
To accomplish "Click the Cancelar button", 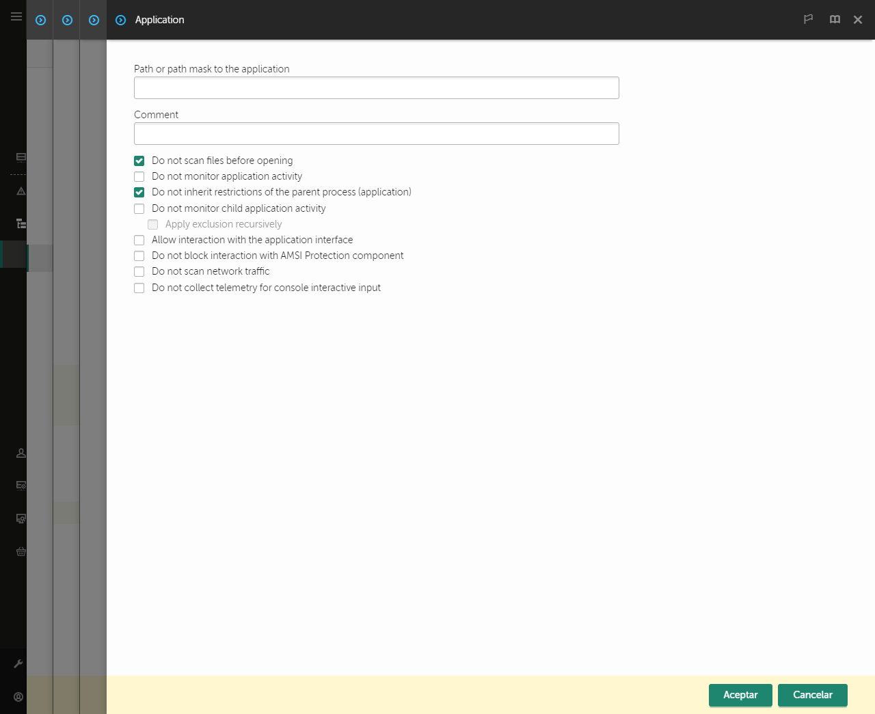I will point(813,695).
